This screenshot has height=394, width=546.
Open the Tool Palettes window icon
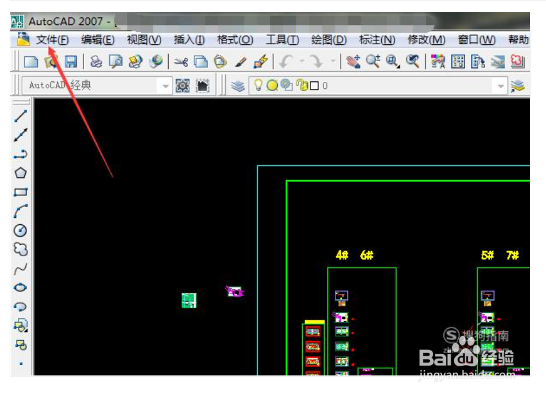click(x=478, y=62)
